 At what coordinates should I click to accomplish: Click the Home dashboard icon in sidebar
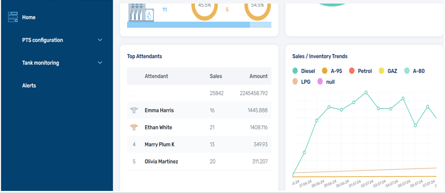pos(13,17)
